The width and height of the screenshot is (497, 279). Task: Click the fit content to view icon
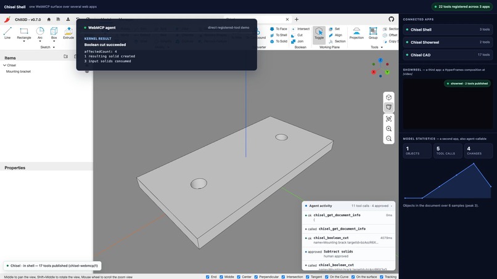tap(388, 119)
